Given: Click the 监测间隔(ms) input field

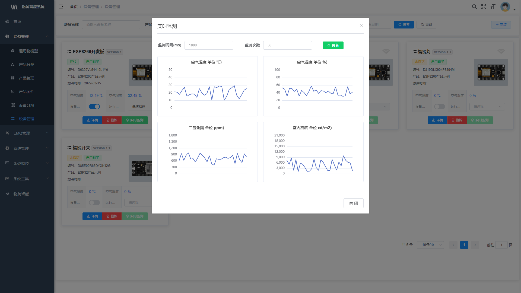Looking at the screenshot, I should 209,45.
